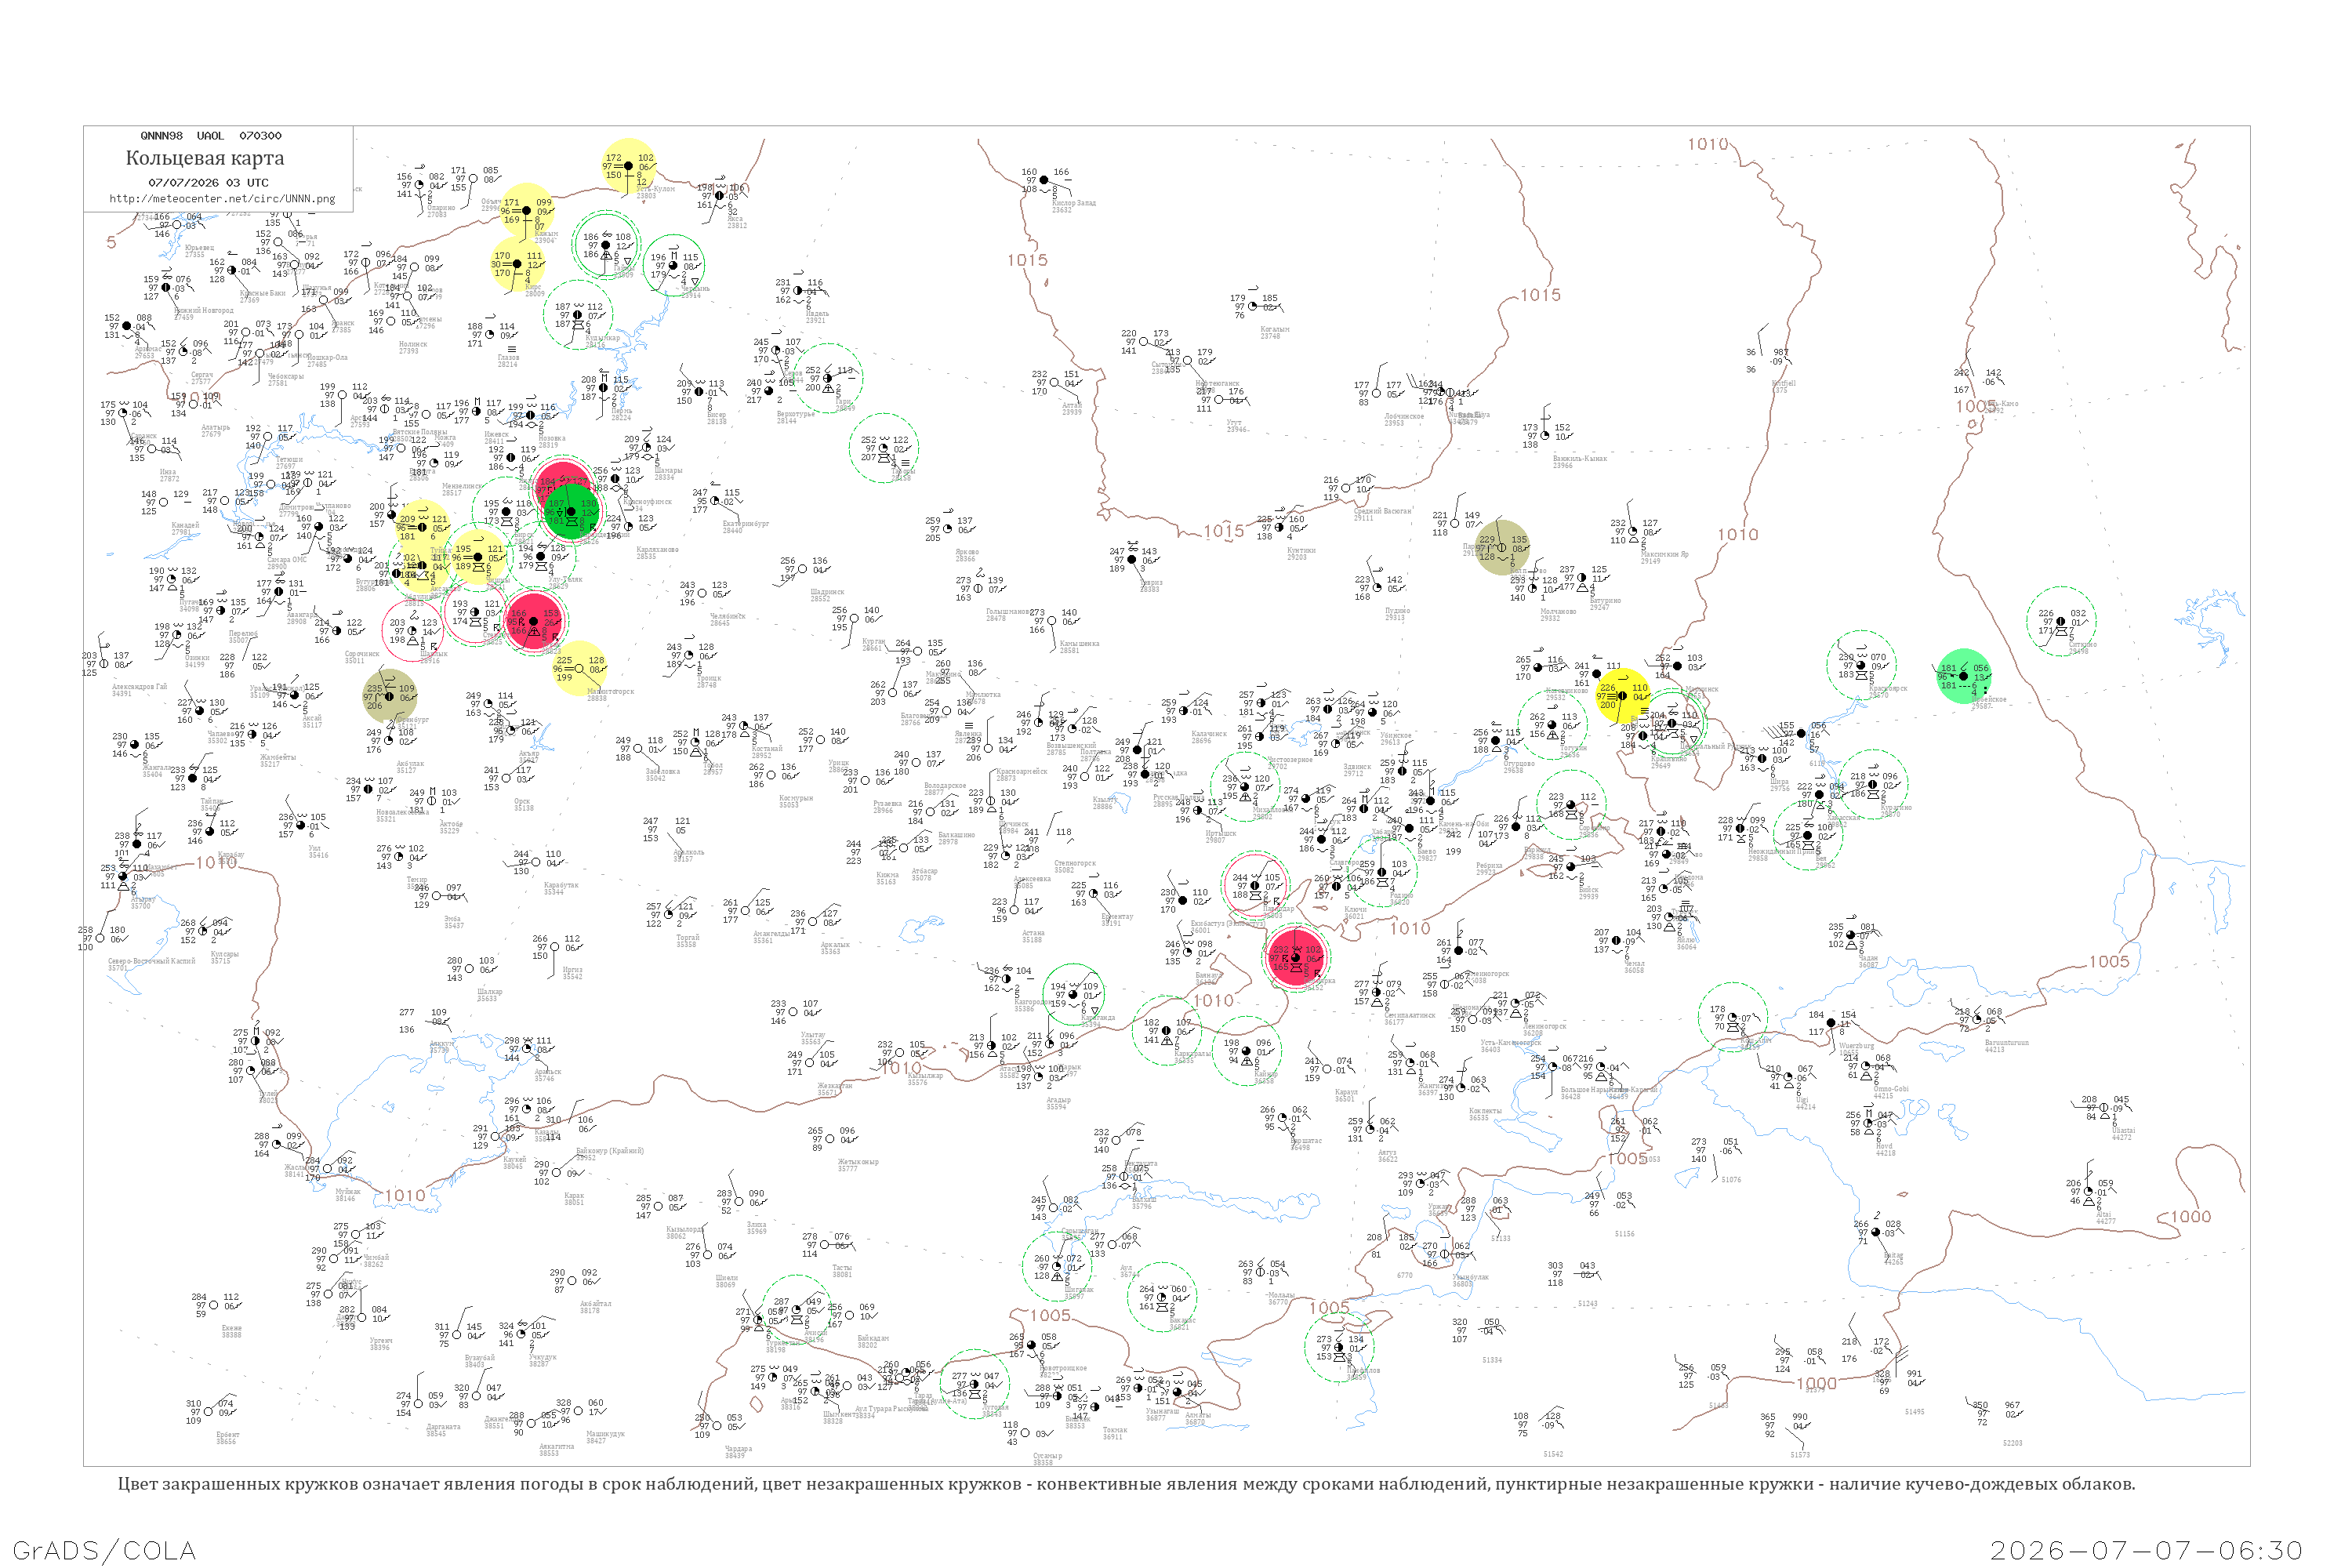The image size is (2352, 1568).
Task: Click the station label "Молчаново 29332"
Action: coord(1558,615)
